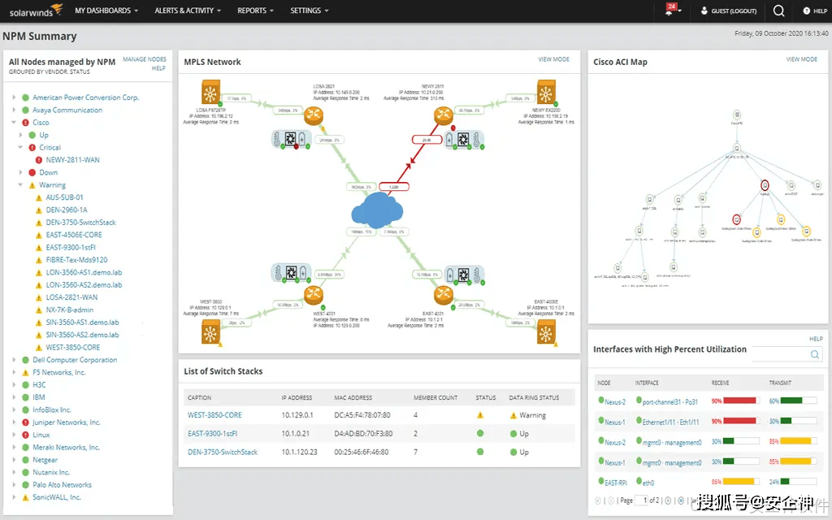Select the EAST-4506E switch icon on map

[546, 333]
